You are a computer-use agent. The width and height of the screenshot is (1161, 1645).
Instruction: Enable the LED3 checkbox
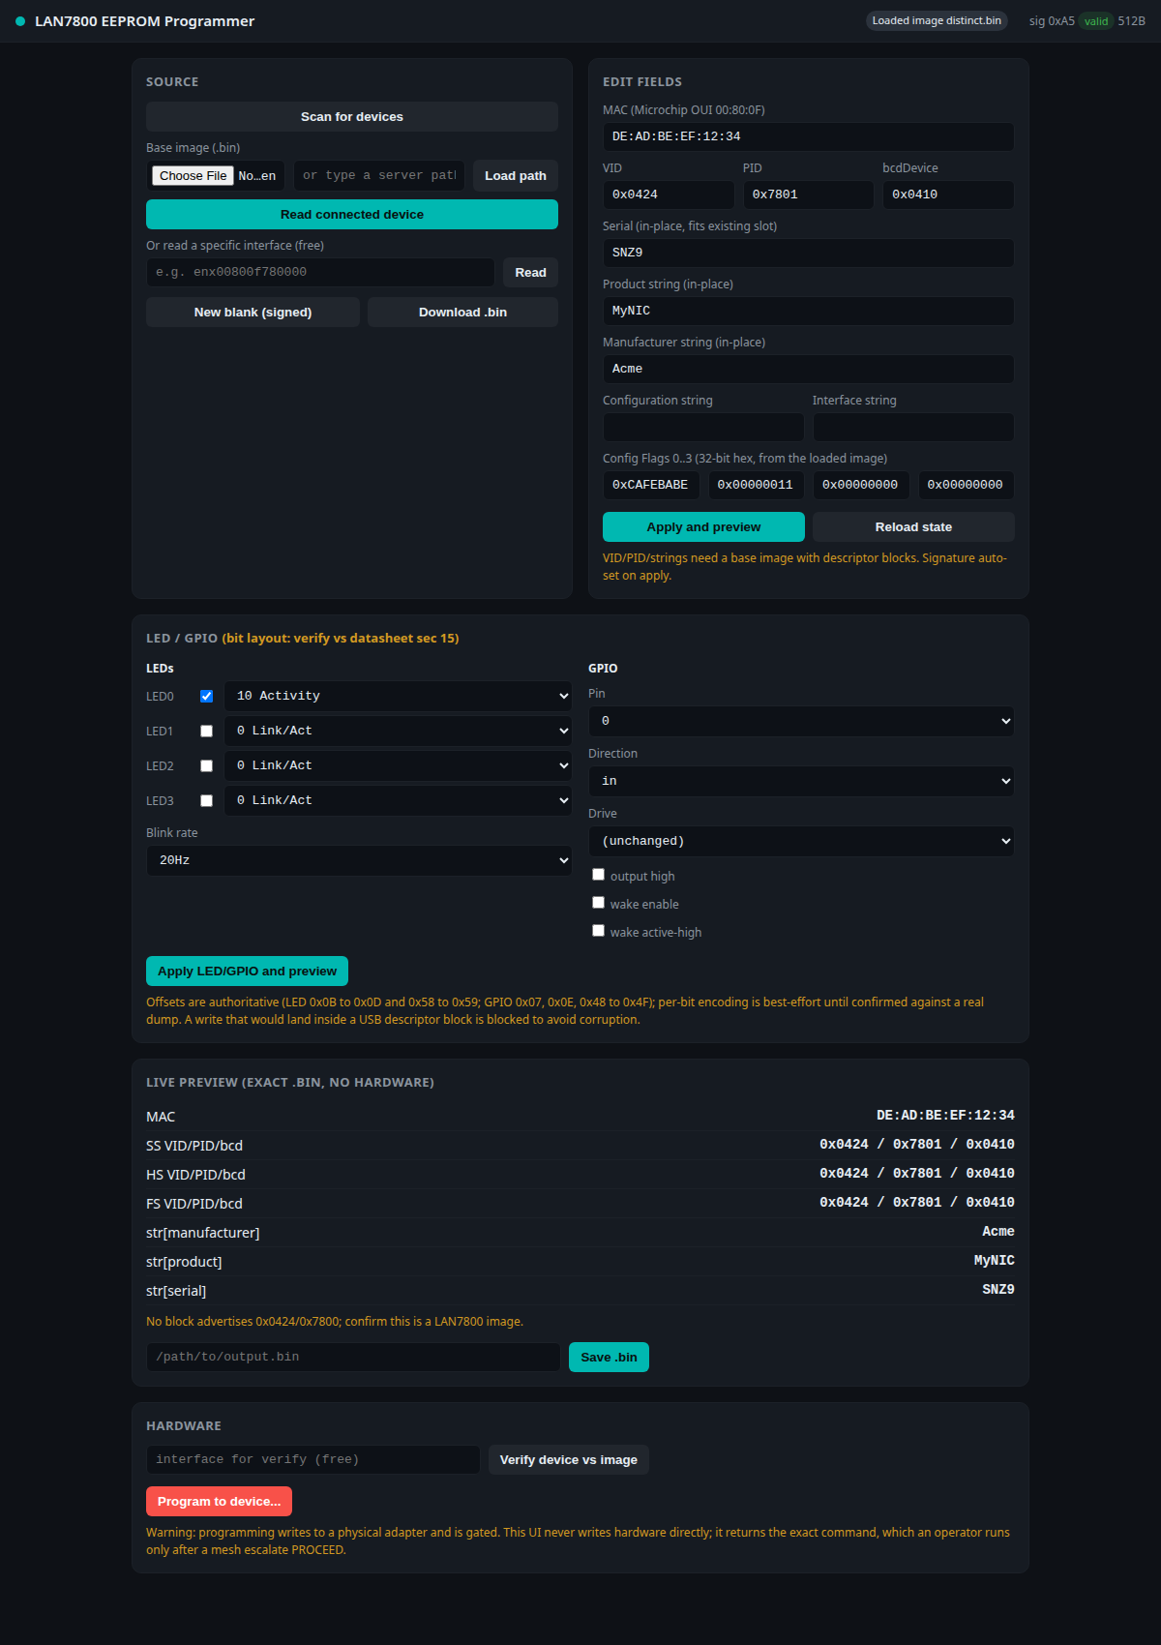pos(206,800)
